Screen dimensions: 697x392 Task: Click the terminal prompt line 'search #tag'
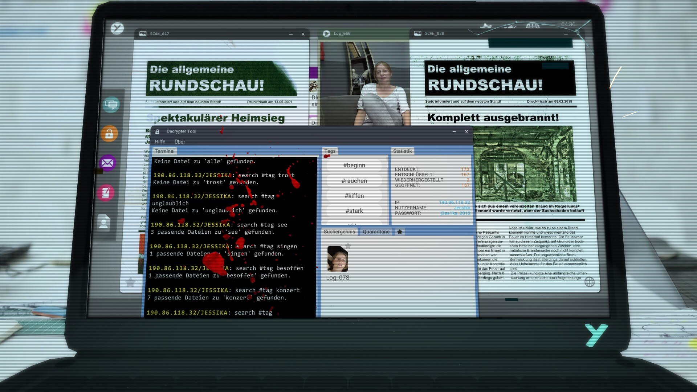(x=209, y=313)
